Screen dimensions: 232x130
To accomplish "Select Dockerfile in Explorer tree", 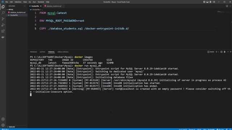I will pyautogui.click(x=14, y=15).
